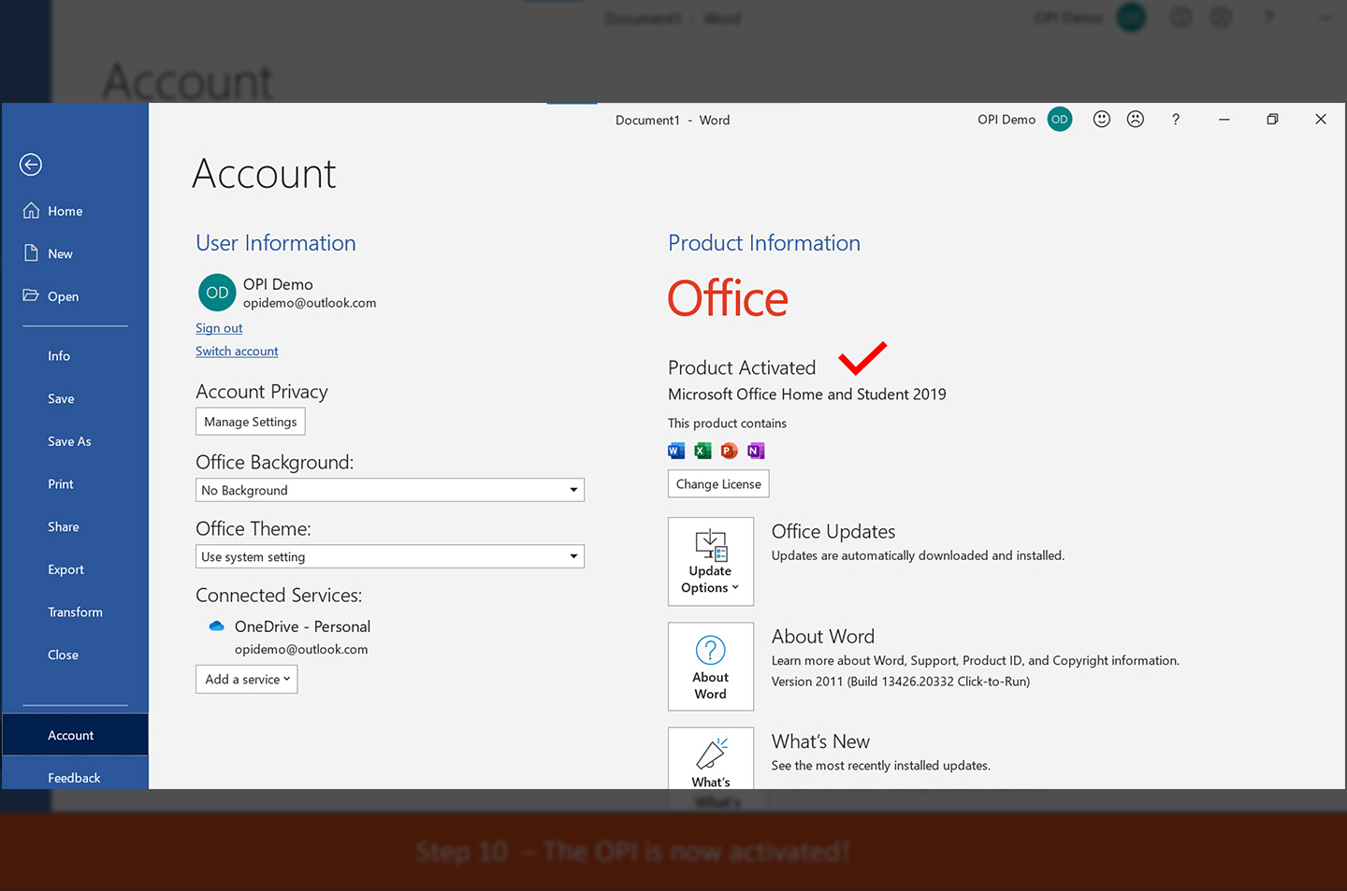Open Manage Settings for account privacy
The width and height of the screenshot is (1347, 891).
(251, 422)
